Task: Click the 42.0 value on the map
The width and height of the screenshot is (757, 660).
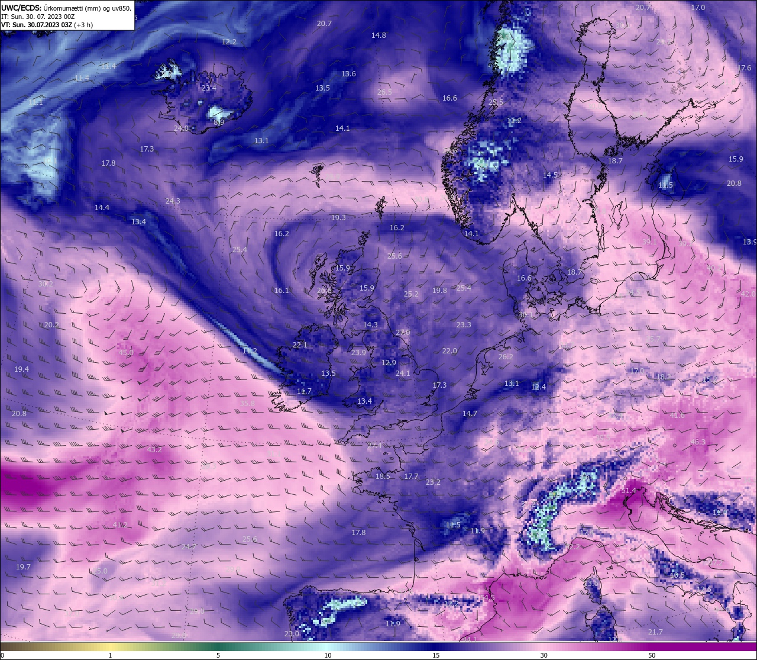Action: click(x=748, y=294)
